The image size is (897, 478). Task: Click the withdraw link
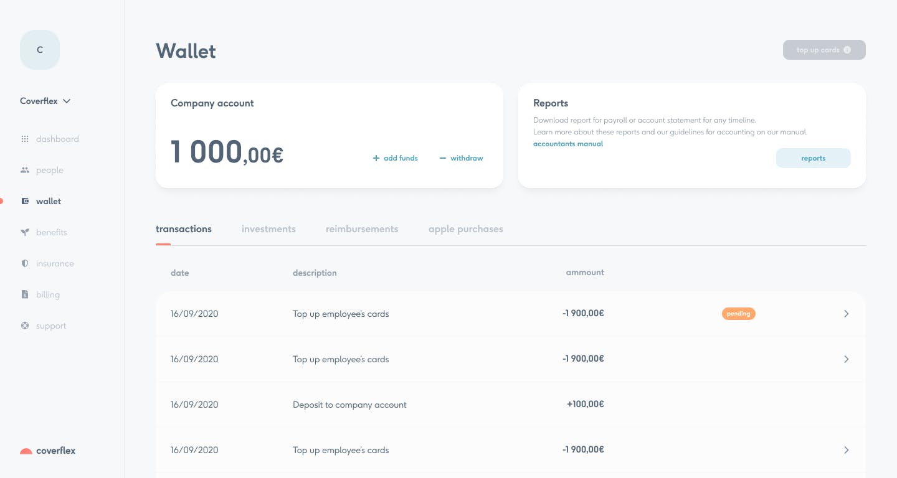click(461, 158)
